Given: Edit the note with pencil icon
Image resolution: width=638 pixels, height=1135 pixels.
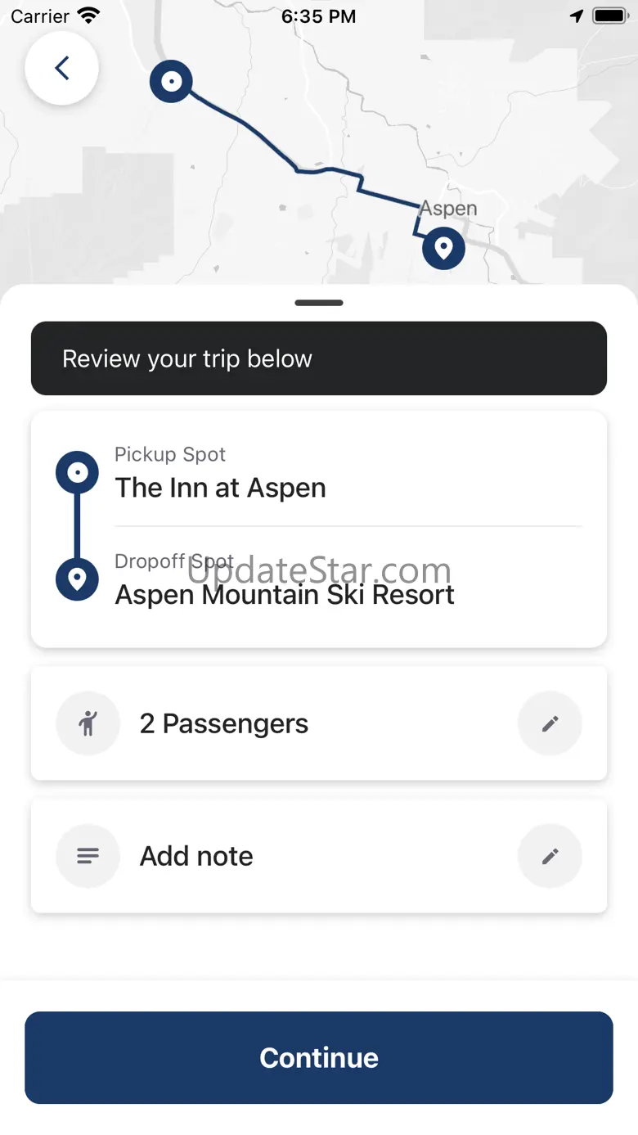Looking at the screenshot, I should click(x=550, y=856).
